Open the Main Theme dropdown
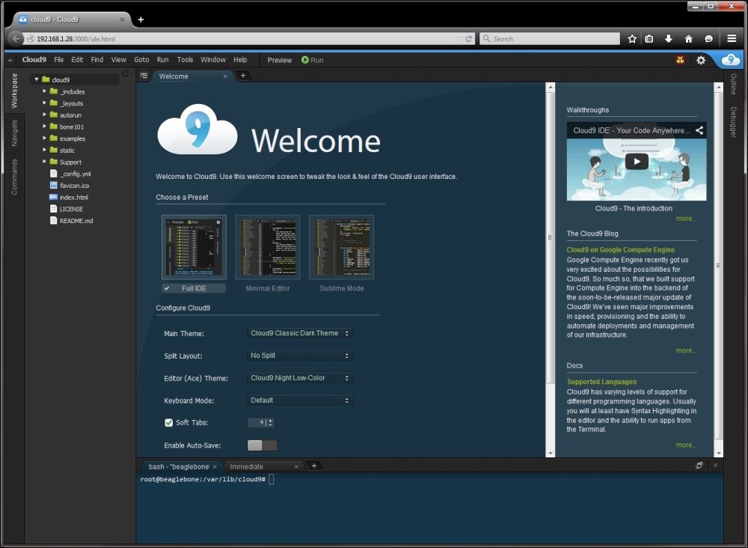 coord(299,333)
